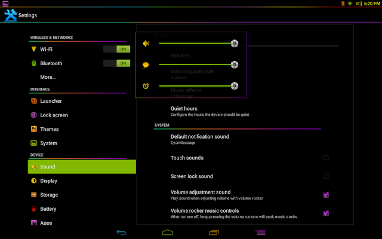Image resolution: width=382 pixels, height=239 pixels.
Task: Open the Themes settings category
Action: (82, 129)
